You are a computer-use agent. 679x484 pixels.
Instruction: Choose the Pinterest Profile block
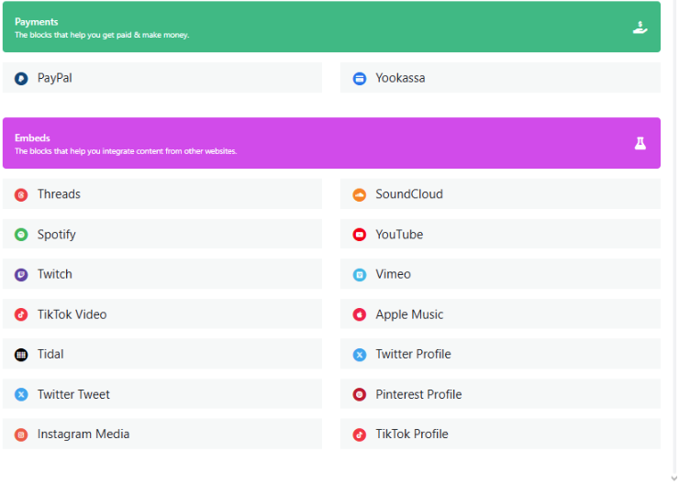click(x=500, y=394)
